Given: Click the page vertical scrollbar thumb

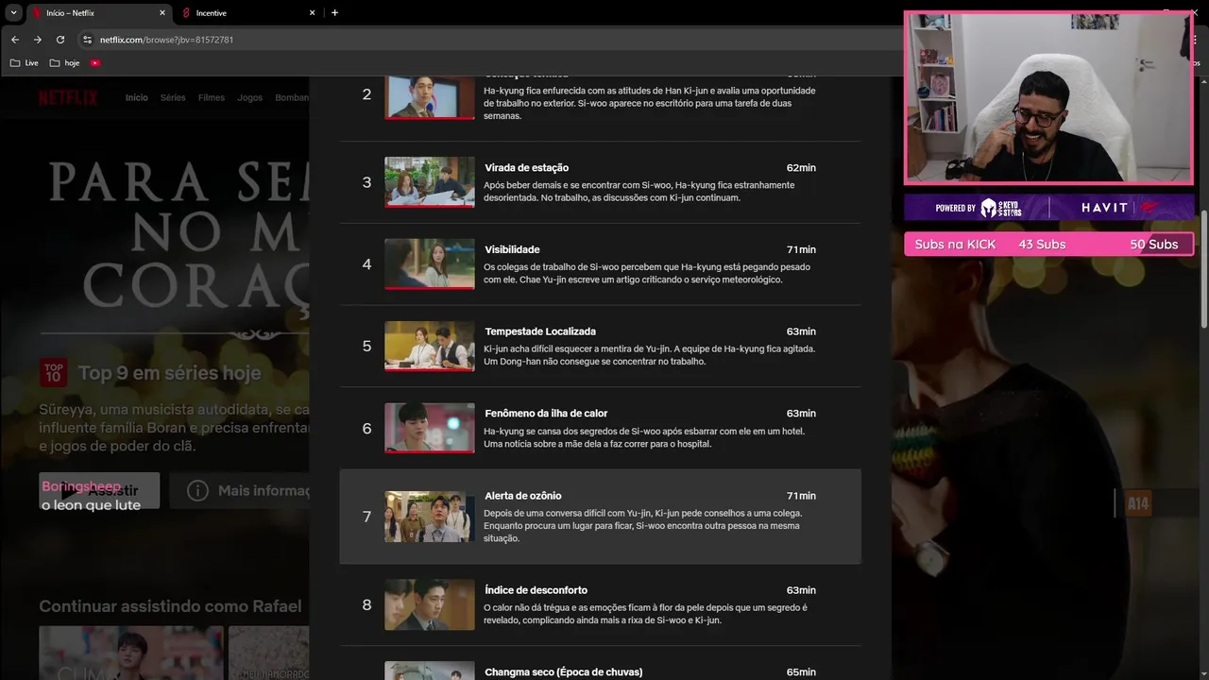Looking at the screenshot, I should [x=1203, y=269].
